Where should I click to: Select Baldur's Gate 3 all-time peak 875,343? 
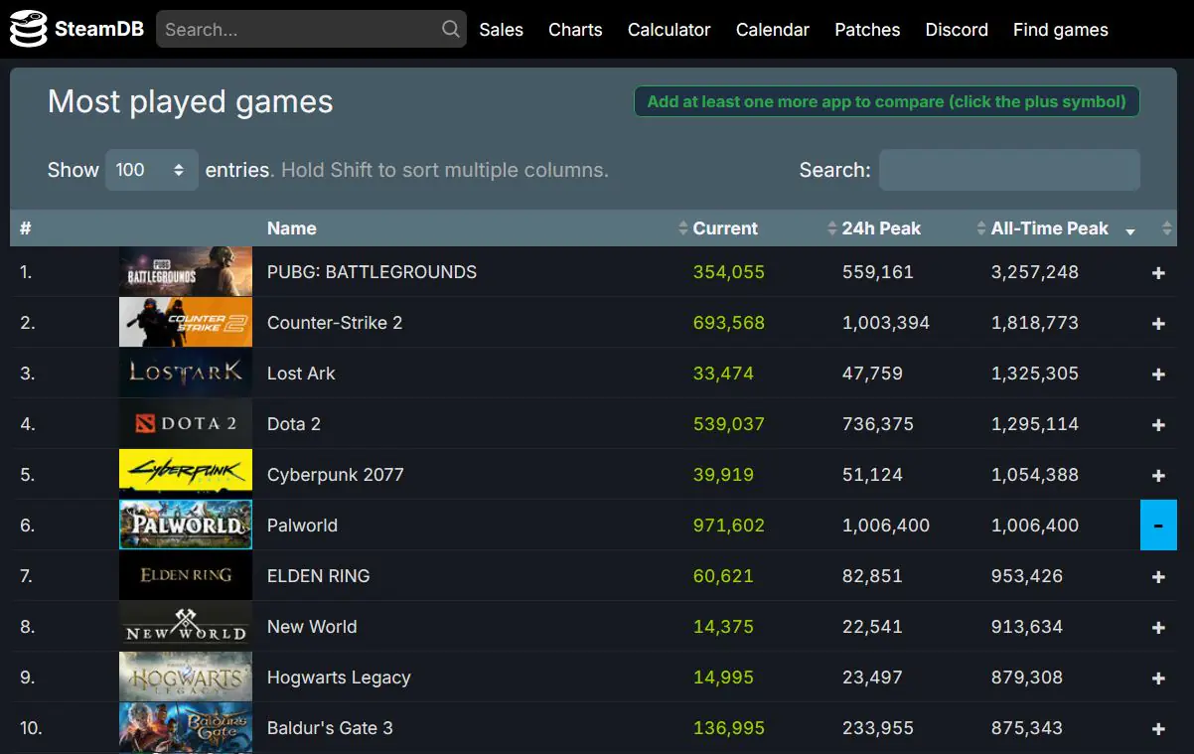(x=1027, y=728)
